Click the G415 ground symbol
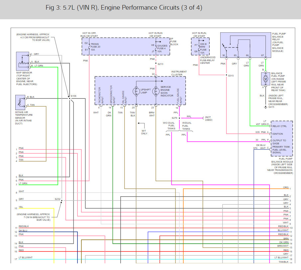301x270 pixels. pyautogui.click(x=265, y=107)
